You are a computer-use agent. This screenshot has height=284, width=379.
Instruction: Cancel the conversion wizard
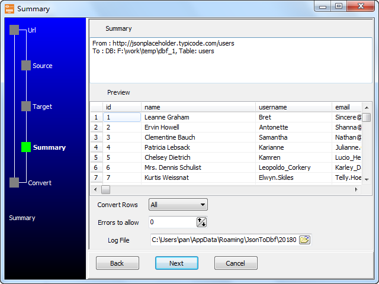(x=236, y=263)
